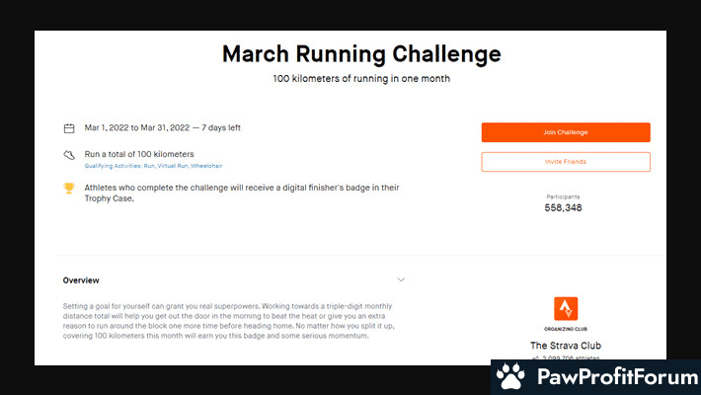
Task: Click the Overview section heading
Action: (x=81, y=280)
